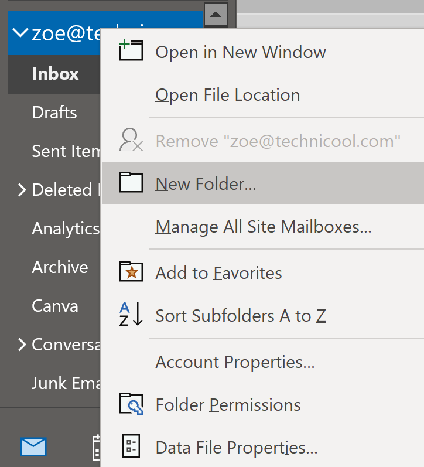Viewport: 424px width, 467px height.
Task: Go to the Archive folder
Action: (60, 267)
